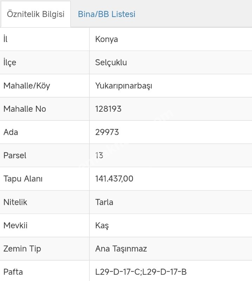This screenshot has width=252, height=281.
Task: Click the Kaş value in Mevkii row
Action: coord(102,226)
